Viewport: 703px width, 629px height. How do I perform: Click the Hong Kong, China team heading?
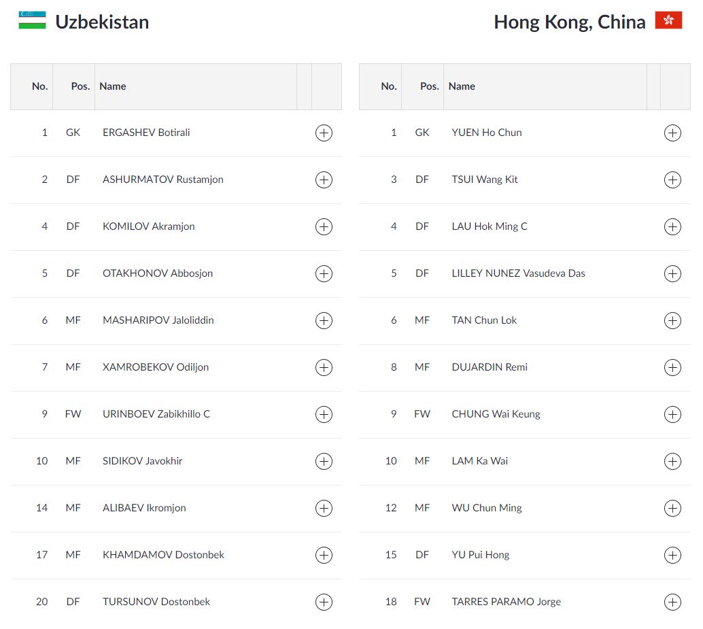tap(569, 22)
